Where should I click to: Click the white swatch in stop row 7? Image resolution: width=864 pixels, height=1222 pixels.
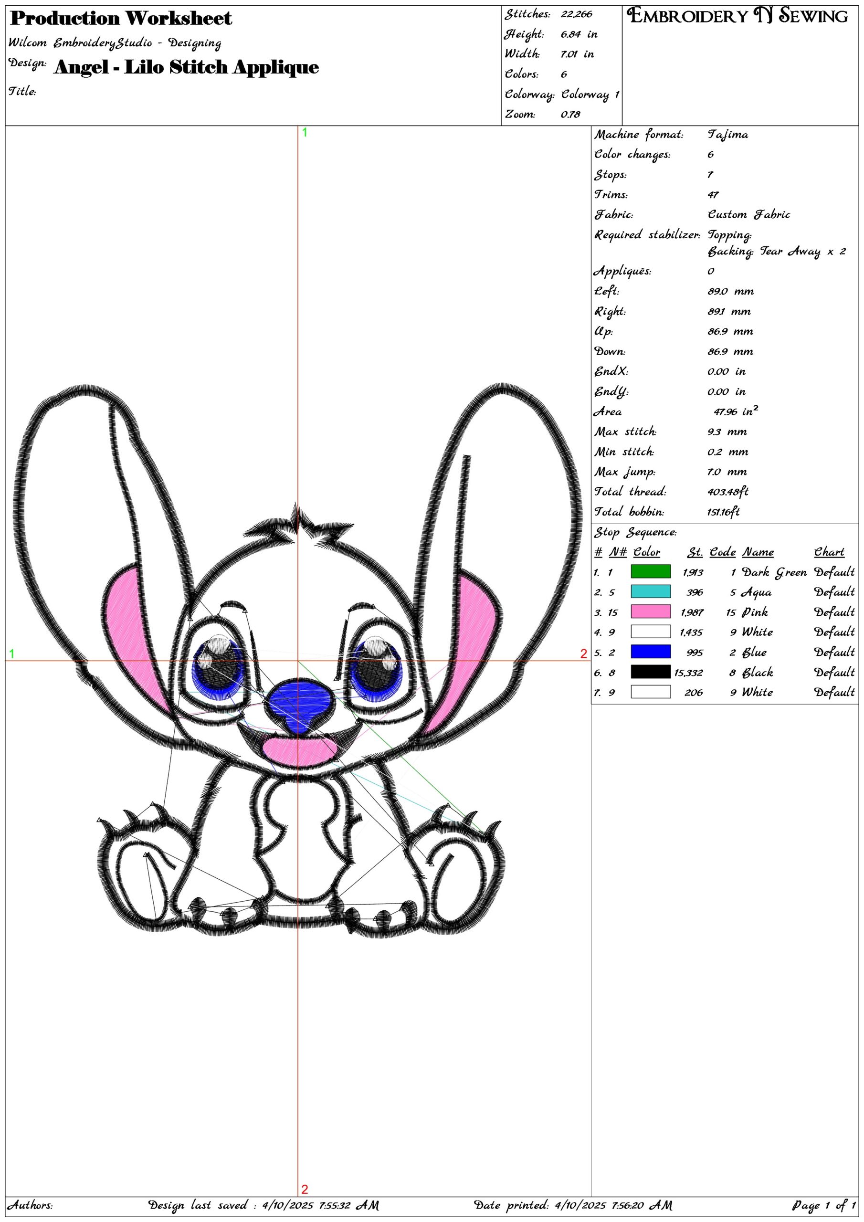click(x=651, y=692)
